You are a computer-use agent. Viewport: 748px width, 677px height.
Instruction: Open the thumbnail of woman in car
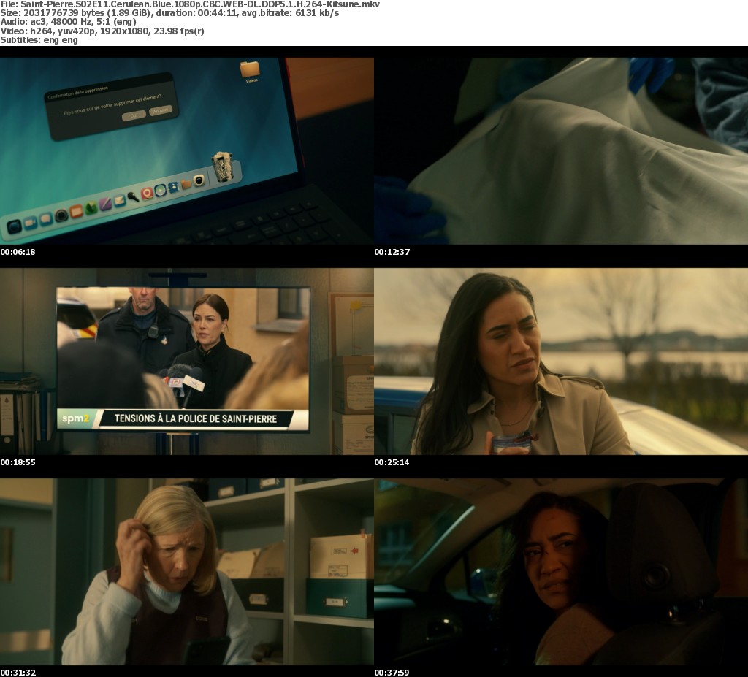click(561, 572)
